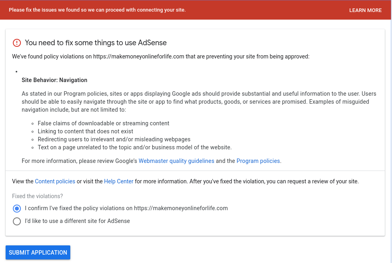
Task: Click the 'Site Behavior: Navigation' heading
Action: [x=55, y=80]
